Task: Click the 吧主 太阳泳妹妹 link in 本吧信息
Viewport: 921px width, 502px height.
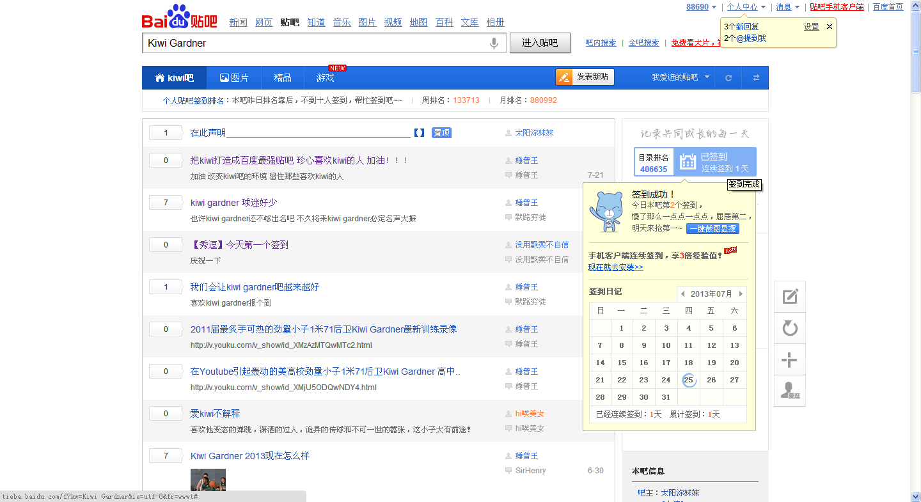Action: [680, 493]
